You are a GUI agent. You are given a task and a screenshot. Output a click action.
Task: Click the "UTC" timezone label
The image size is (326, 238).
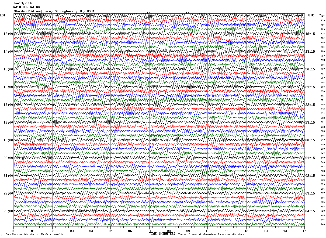coord(311,15)
